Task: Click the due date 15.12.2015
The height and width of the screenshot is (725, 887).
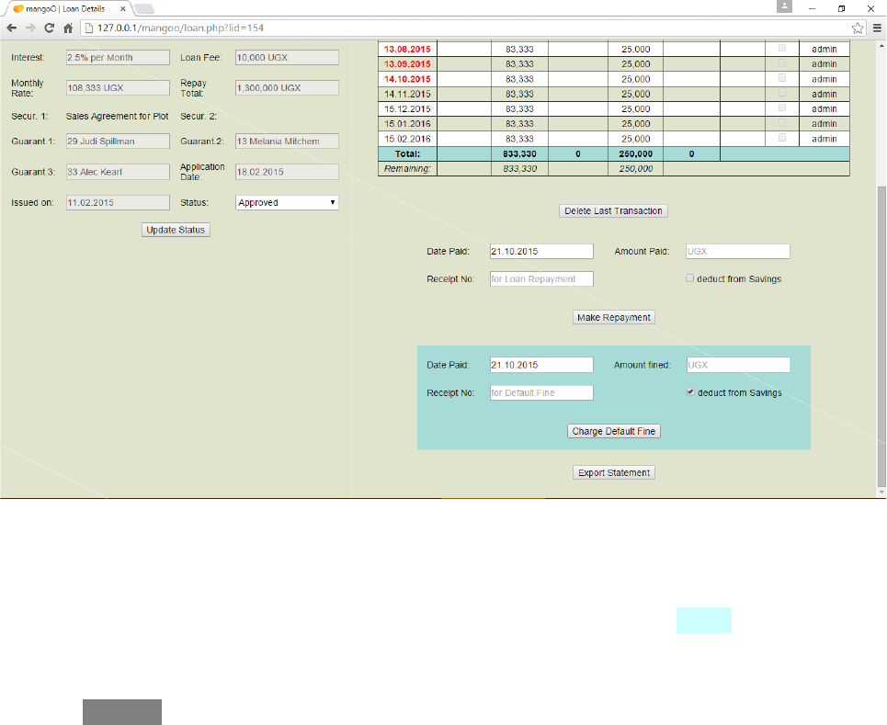Action: [x=407, y=108]
